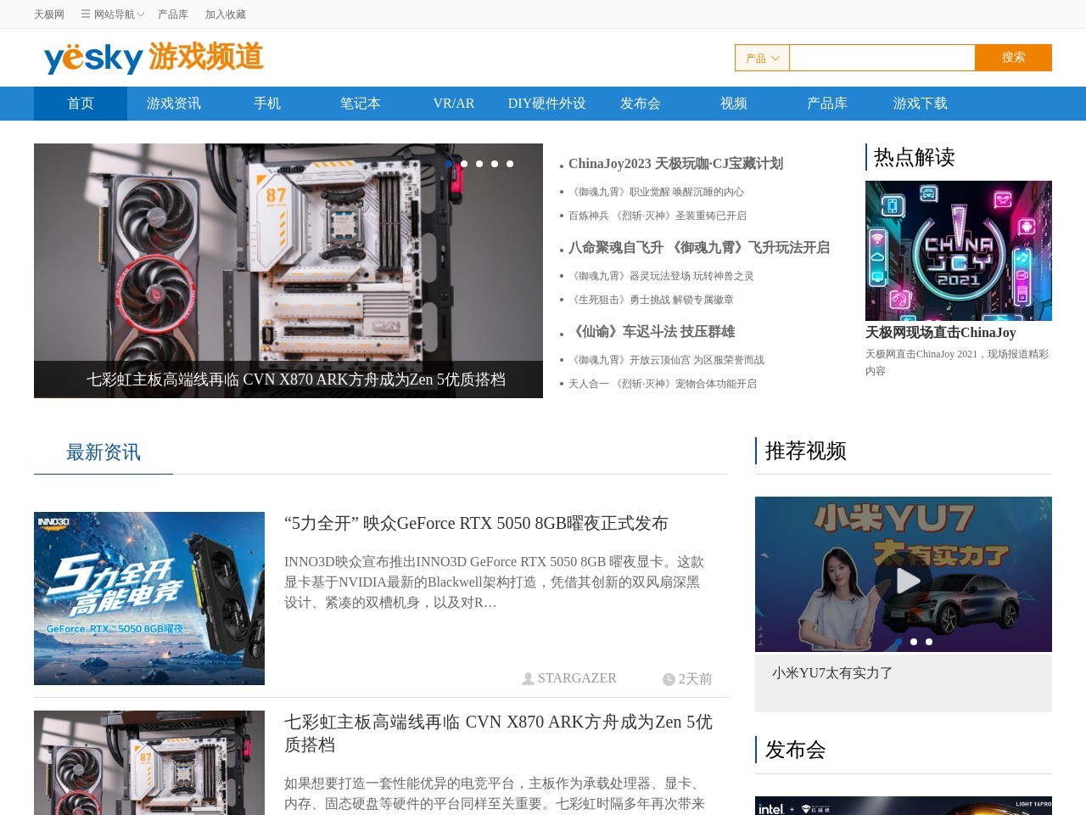Open article “5力全开” 映众GeForce RTX 5050
The height and width of the screenshot is (815, 1086).
(476, 524)
